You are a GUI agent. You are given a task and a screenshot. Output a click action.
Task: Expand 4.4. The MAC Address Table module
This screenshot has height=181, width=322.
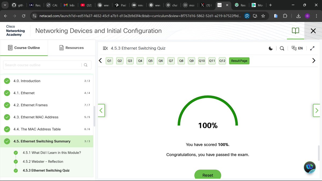pos(47,129)
